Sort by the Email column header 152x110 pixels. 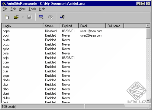click(x=92, y=26)
